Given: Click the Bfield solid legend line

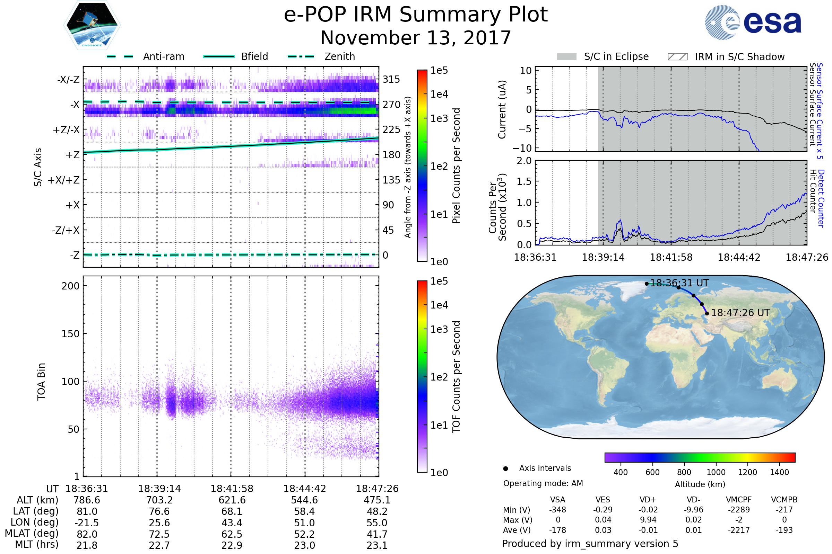Looking at the screenshot, I should [219, 56].
